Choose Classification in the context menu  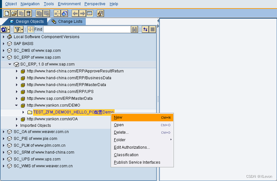click(142, 155)
